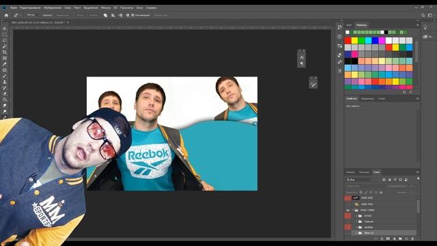The image size is (437, 246).
Task: Click the Search magnifier icon top right
Action: coord(423,15)
